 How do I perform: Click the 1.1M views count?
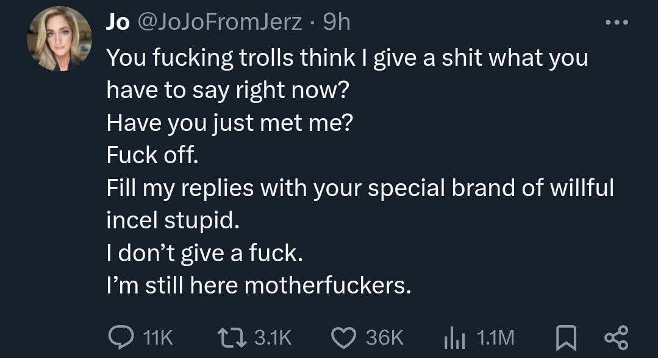(x=494, y=337)
